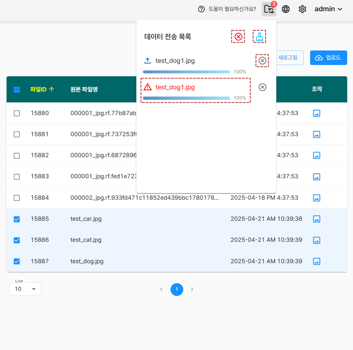353x350 pixels.
Task: View image for file 15882
Action: (x=317, y=156)
